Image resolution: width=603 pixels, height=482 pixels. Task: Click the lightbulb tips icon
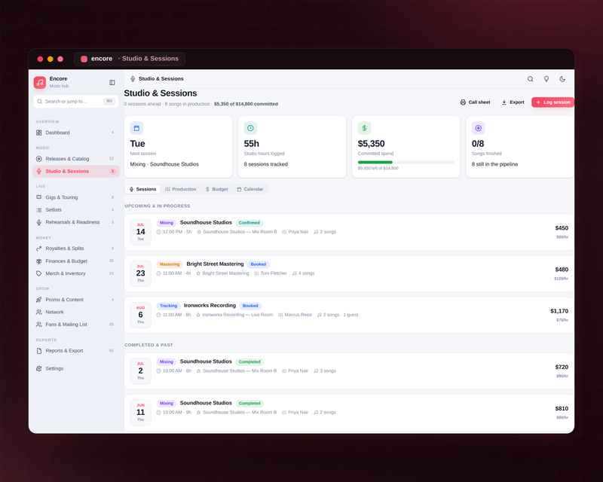coord(546,79)
